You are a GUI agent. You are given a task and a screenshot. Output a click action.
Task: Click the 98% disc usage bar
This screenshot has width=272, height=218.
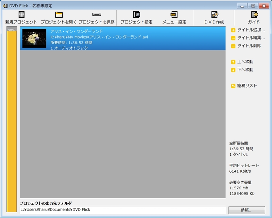coord(12,119)
